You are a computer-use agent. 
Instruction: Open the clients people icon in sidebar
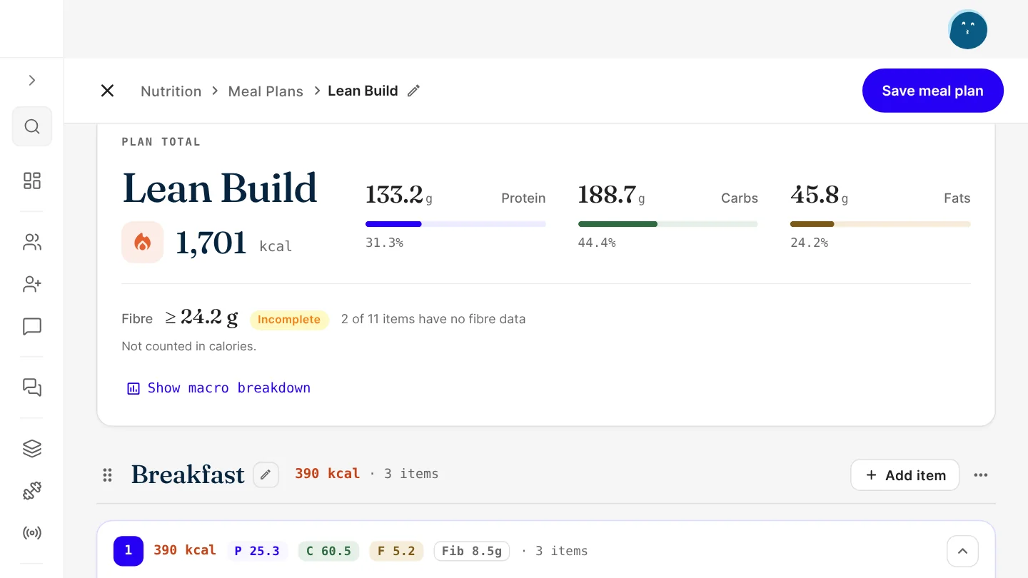tap(32, 243)
